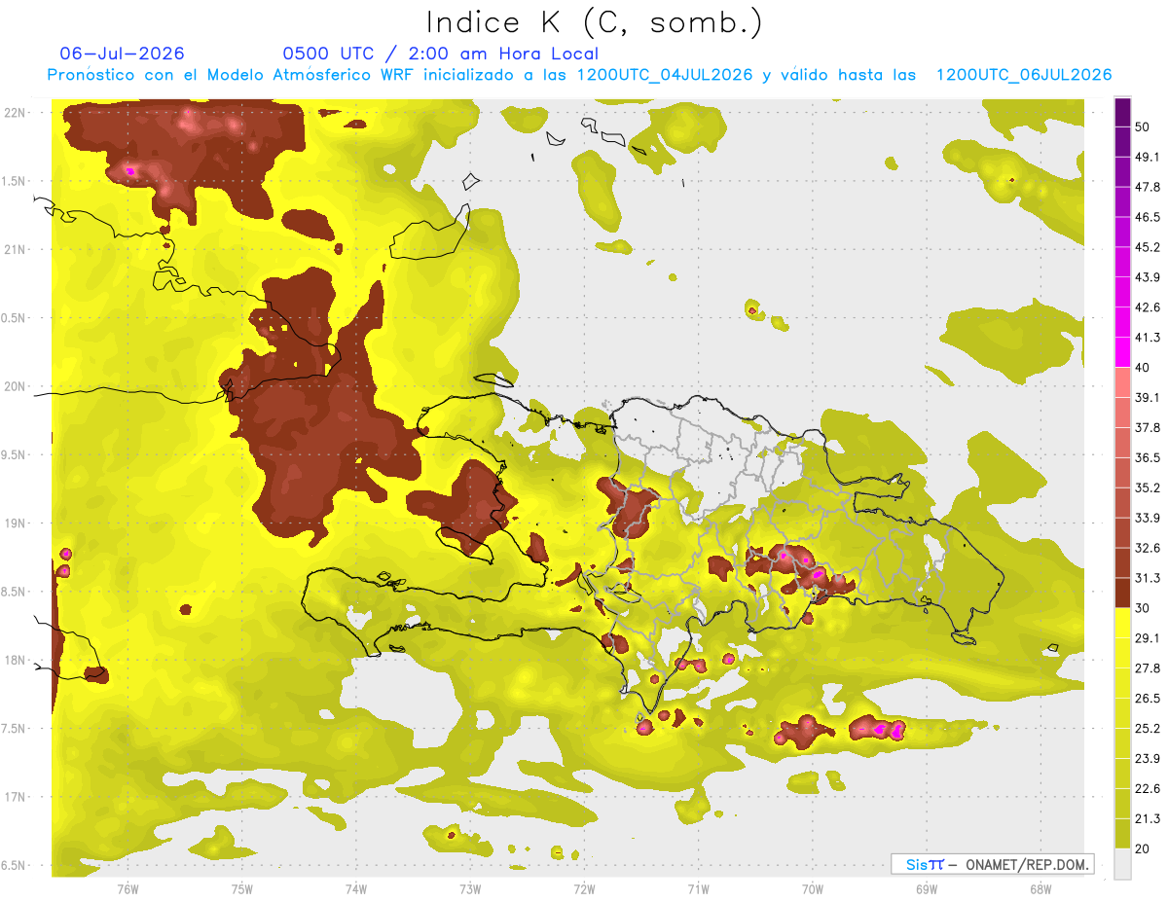Click the "45.2" color scale value

[1148, 247]
